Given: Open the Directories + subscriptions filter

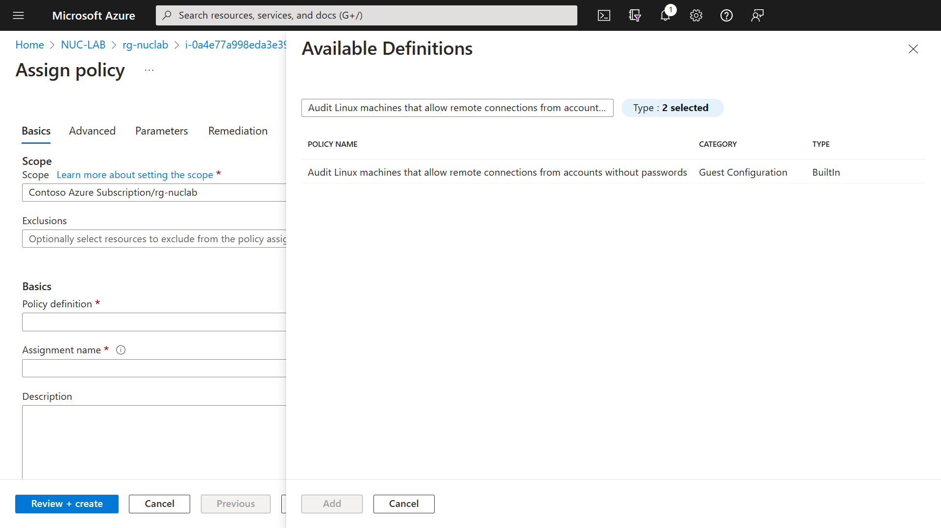Looking at the screenshot, I should tap(634, 15).
